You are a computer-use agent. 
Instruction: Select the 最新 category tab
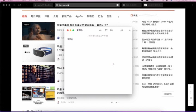[24, 16]
